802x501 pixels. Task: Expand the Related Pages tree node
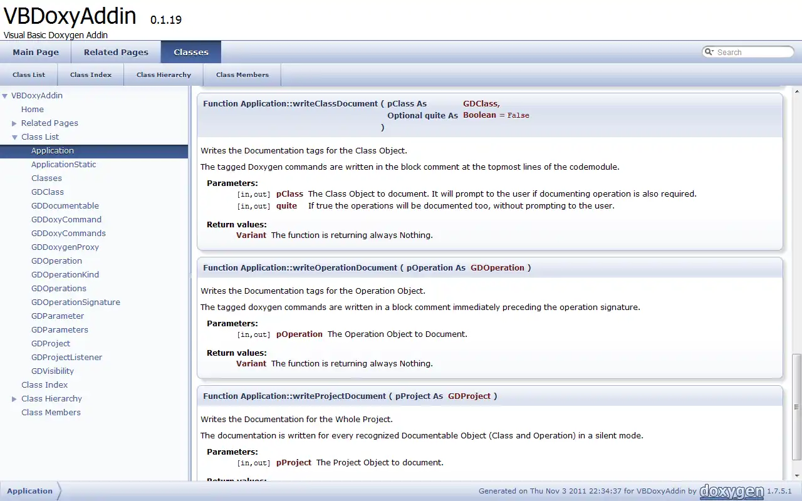click(14, 123)
